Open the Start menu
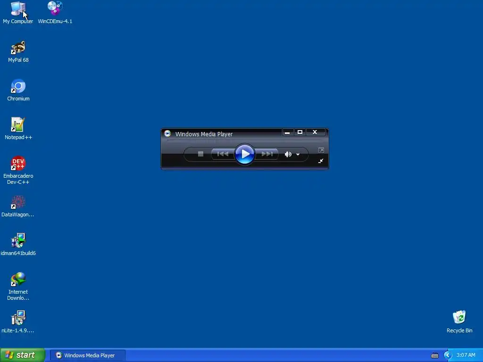This screenshot has width=483, height=362. coord(23,355)
